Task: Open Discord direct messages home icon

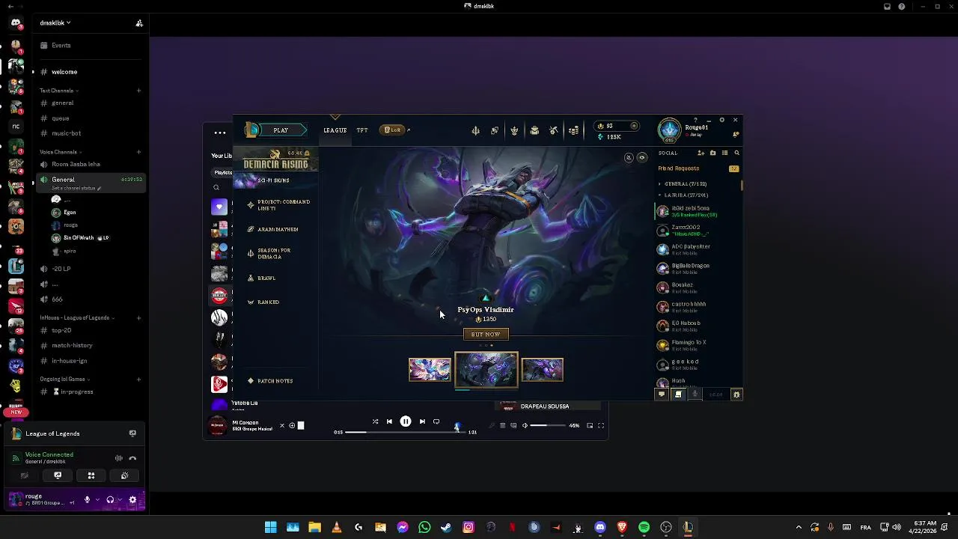Action: tap(16, 23)
